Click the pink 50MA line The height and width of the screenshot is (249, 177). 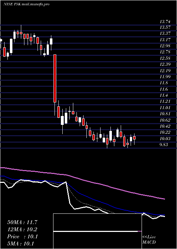pos(82,180)
